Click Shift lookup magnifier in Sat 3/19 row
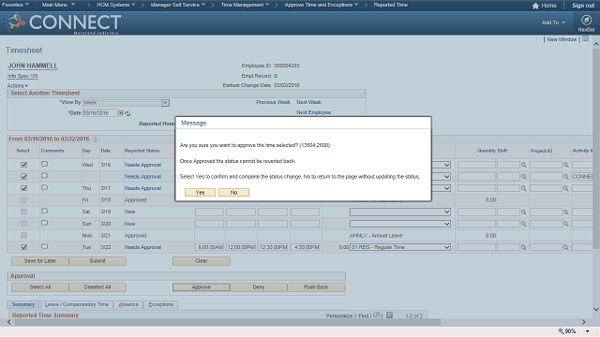Image resolution: width=600 pixels, height=337 pixels. tap(523, 212)
